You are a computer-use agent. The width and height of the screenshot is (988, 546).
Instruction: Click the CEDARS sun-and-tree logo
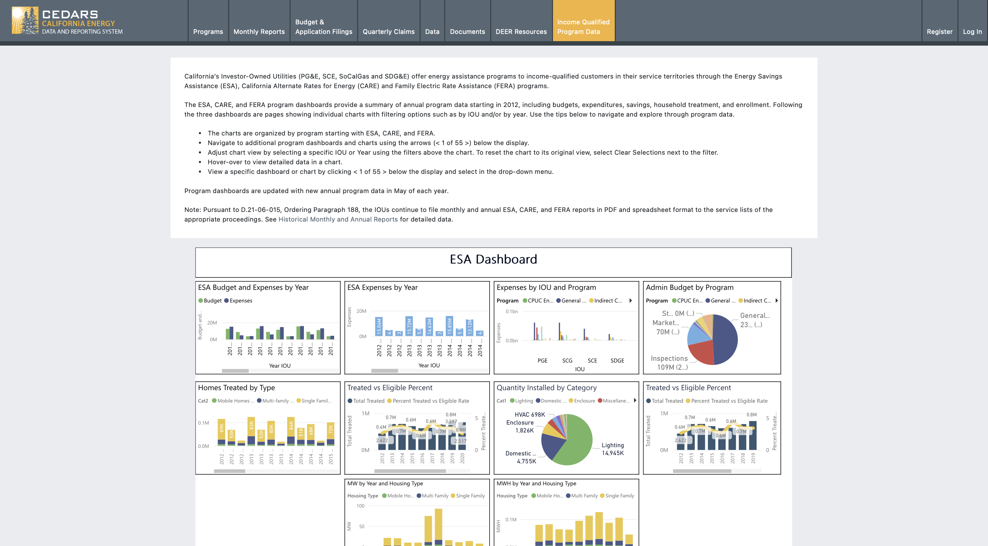click(25, 20)
